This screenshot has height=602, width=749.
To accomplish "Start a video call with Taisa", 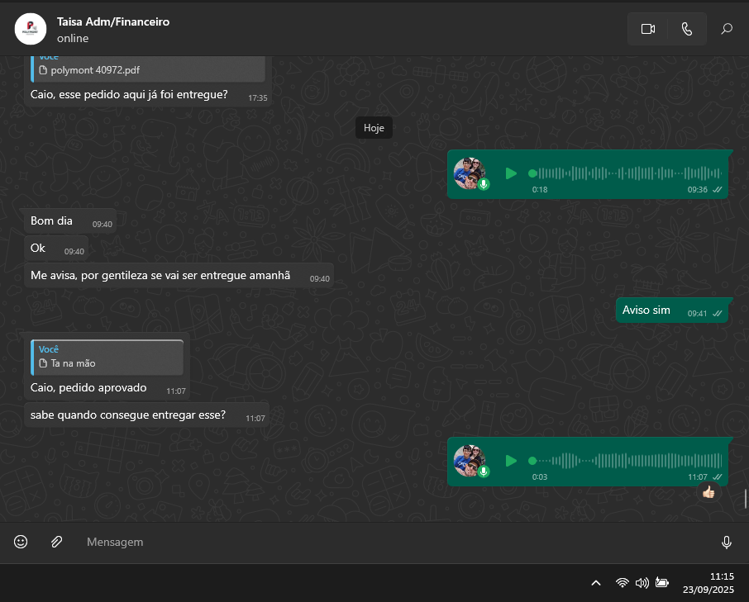I will point(647,29).
